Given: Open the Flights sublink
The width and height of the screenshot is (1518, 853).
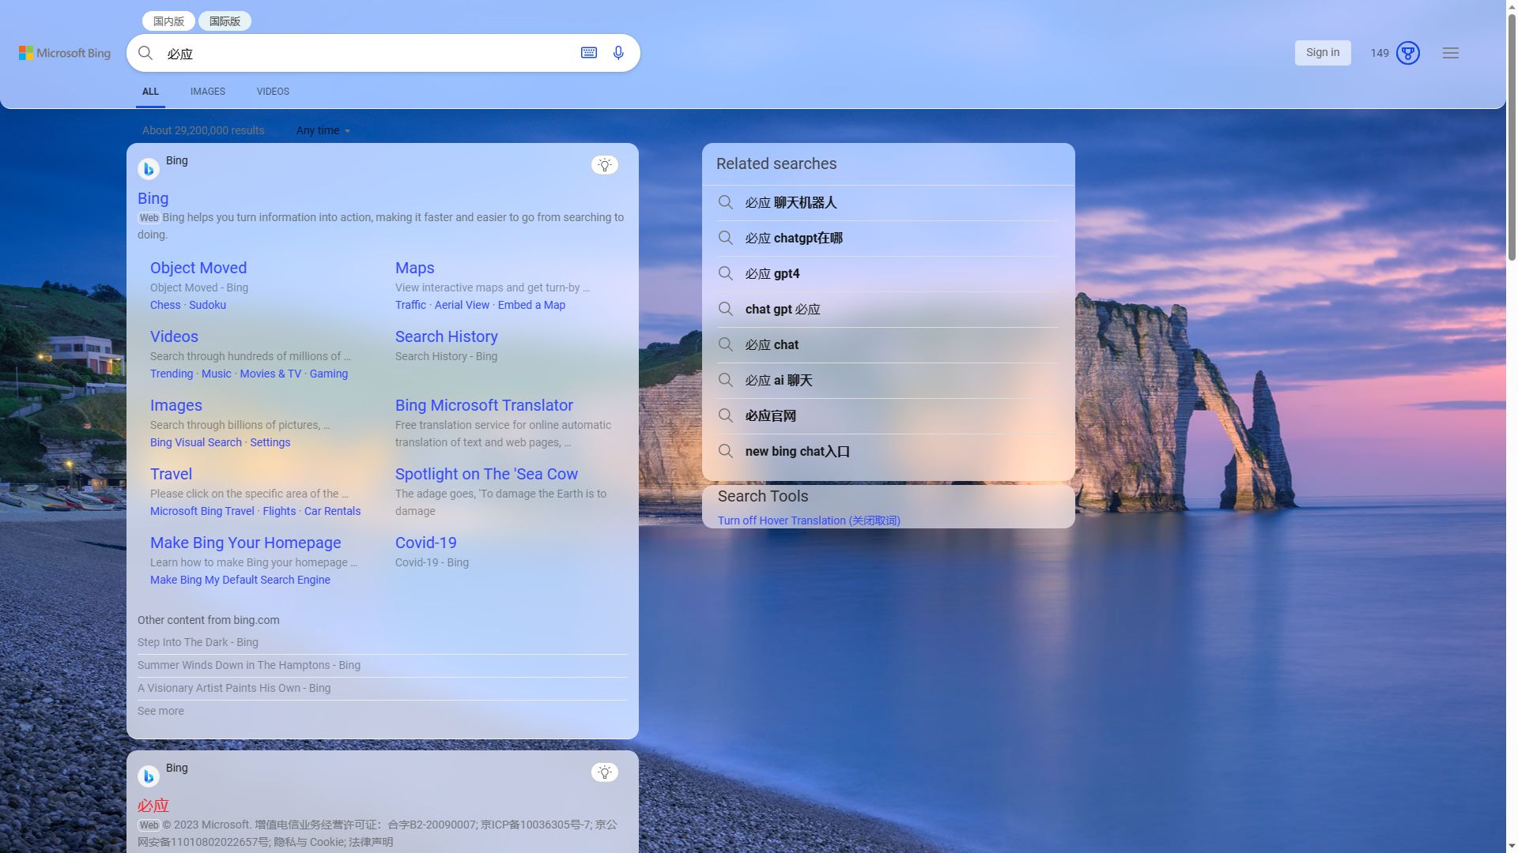Looking at the screenshot, I should tap(279, 511).
